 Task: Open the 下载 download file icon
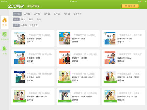(x=5, y=49)
